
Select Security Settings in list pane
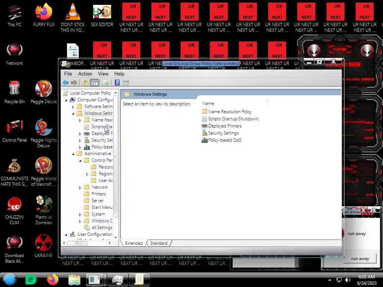tap(223, 133)
